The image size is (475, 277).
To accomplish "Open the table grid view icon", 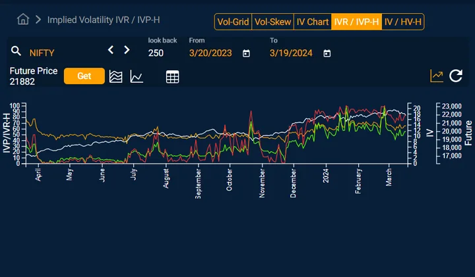I will 172,77.
